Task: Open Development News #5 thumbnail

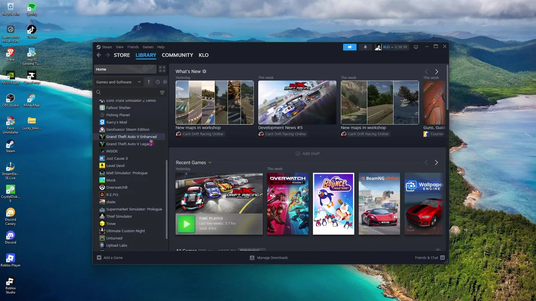Action: 297,102
